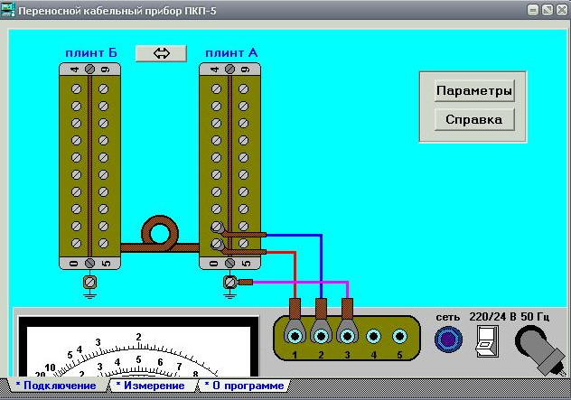Click last right-column screw on плинт А
571x400 pixels.
[244, 243]
